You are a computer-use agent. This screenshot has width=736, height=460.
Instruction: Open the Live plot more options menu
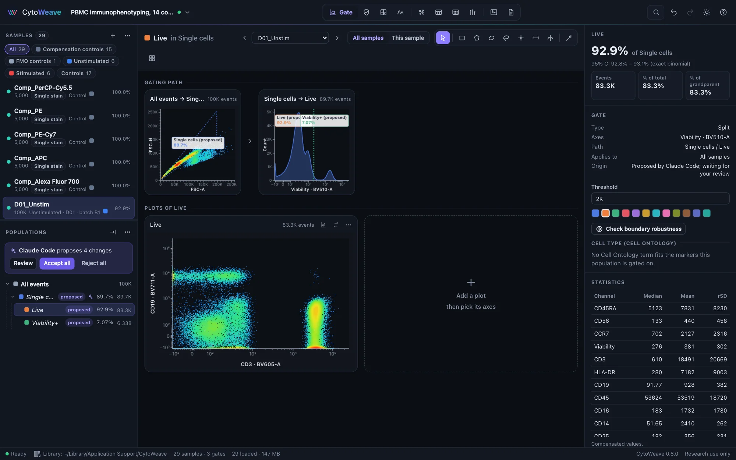tap(348, 225)
